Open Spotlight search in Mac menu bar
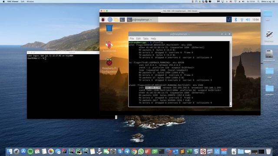Viewport: 278px width, 156px height. (258, 1)
